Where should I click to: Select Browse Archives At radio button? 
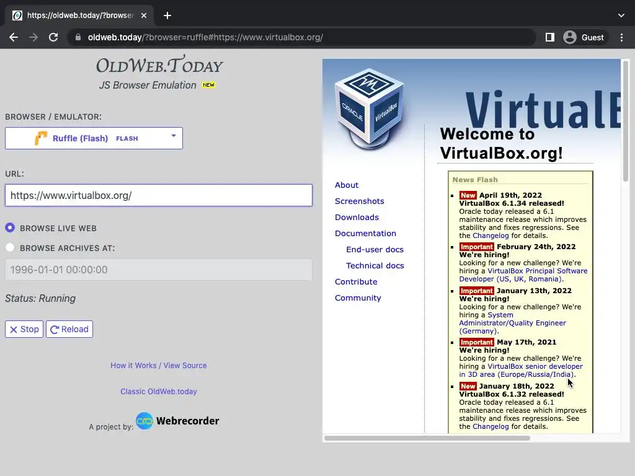[x=10, y=247]
